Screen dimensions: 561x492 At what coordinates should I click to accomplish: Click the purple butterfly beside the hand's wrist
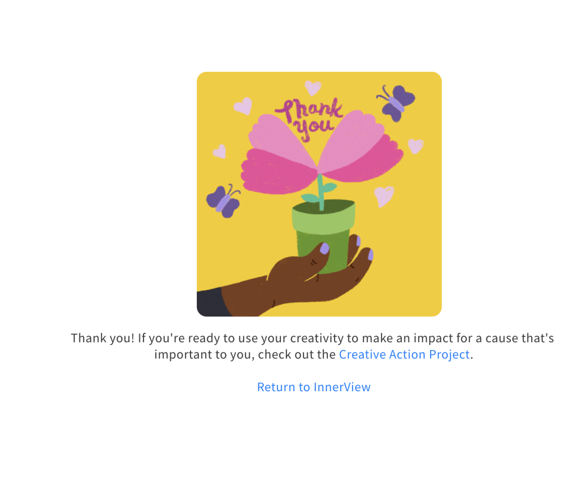[224, 201]
